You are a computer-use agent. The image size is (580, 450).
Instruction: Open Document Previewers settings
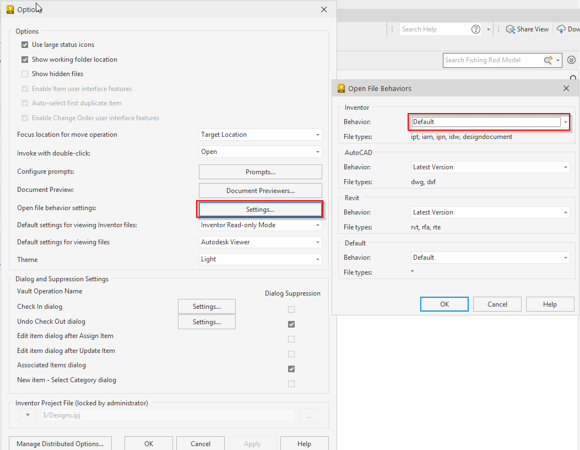click(260, 190)
